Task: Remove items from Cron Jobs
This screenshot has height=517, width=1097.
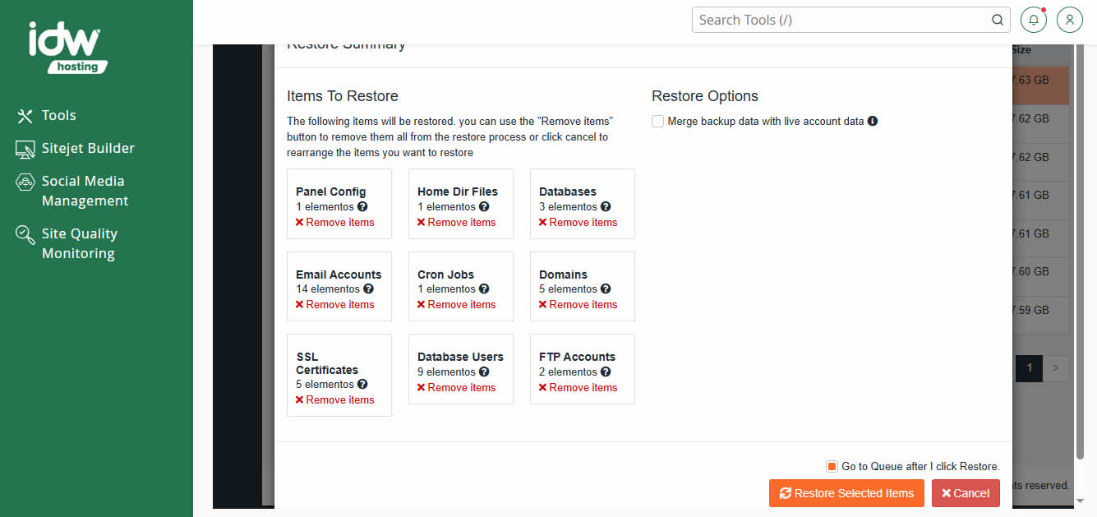Action: 456,305
